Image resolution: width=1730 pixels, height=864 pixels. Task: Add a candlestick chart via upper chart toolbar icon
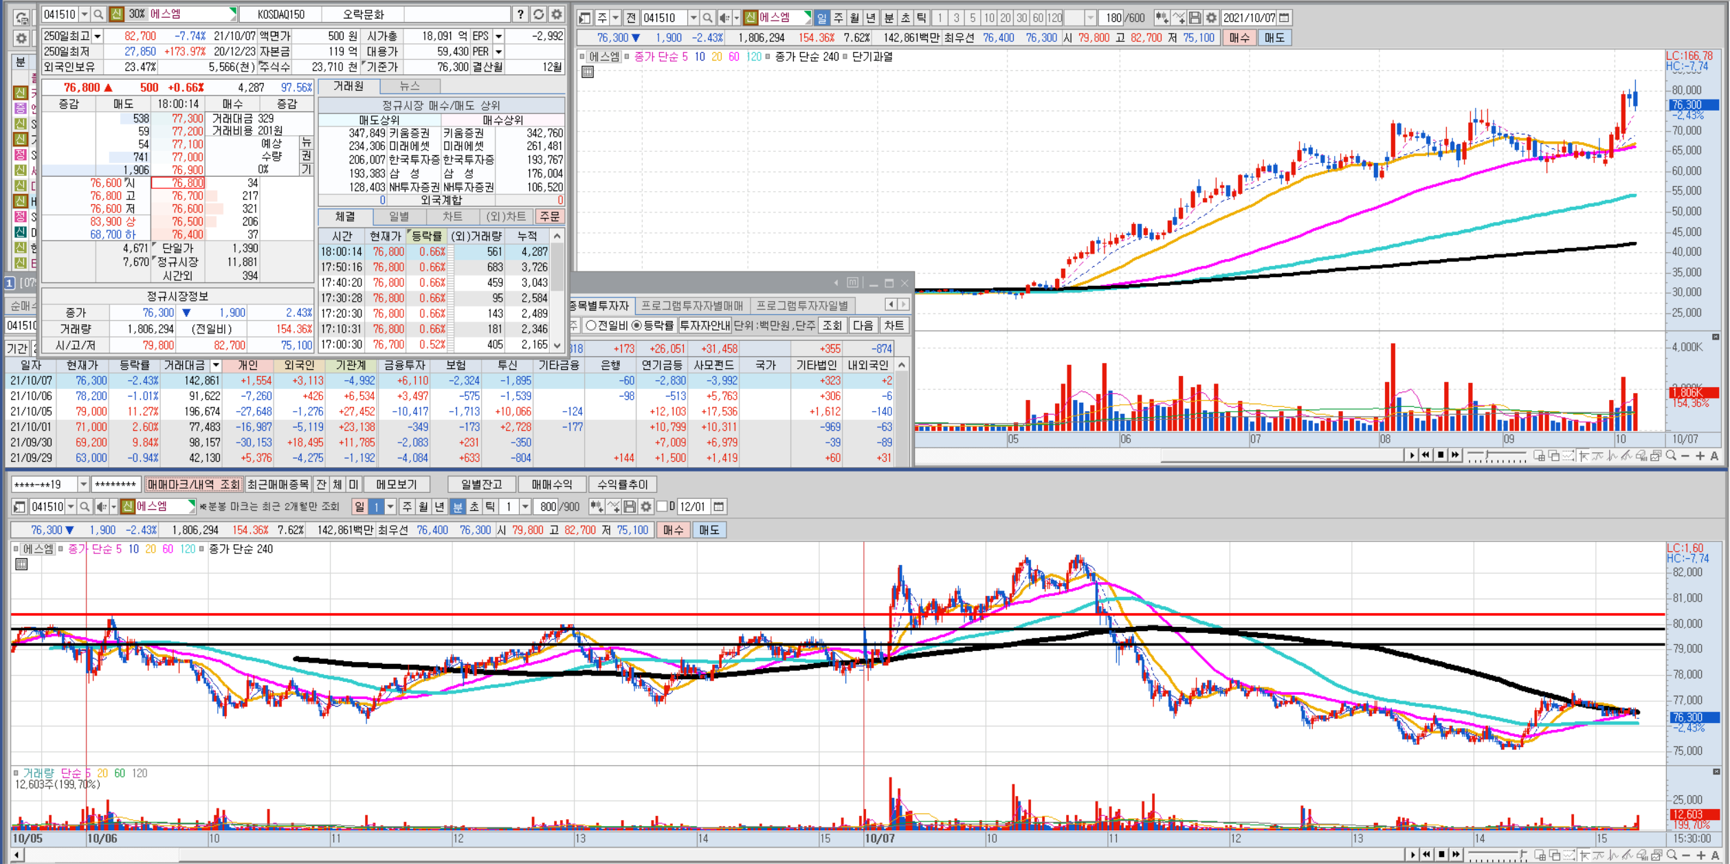point(1162,18)
